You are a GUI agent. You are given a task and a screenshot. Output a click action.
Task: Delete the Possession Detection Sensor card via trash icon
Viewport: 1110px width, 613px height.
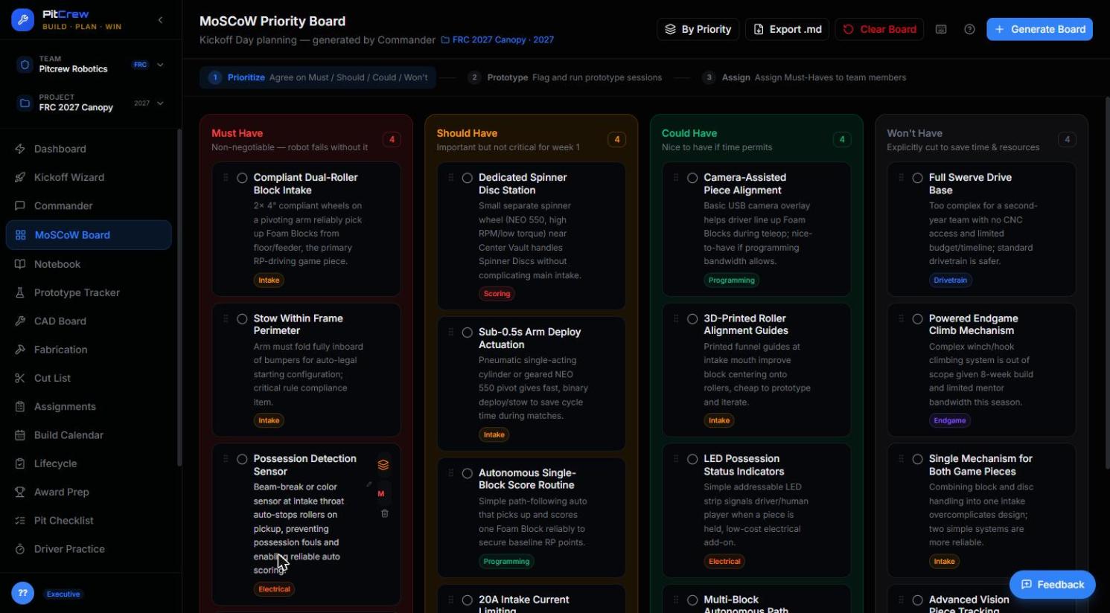click(x=384, y=513)
